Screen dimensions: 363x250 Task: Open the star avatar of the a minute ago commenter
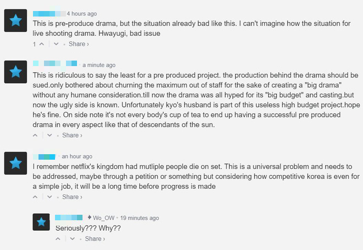pos(15,72)
